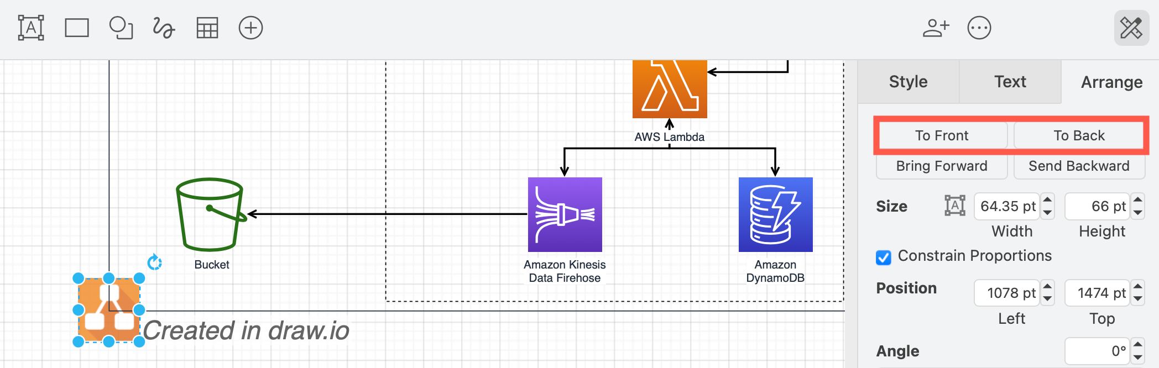Click the bottom-right selection resize handle

[x=139, y=342]
